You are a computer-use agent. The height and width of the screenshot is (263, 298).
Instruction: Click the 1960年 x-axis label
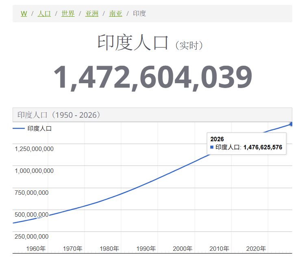(x=36, y=248)
